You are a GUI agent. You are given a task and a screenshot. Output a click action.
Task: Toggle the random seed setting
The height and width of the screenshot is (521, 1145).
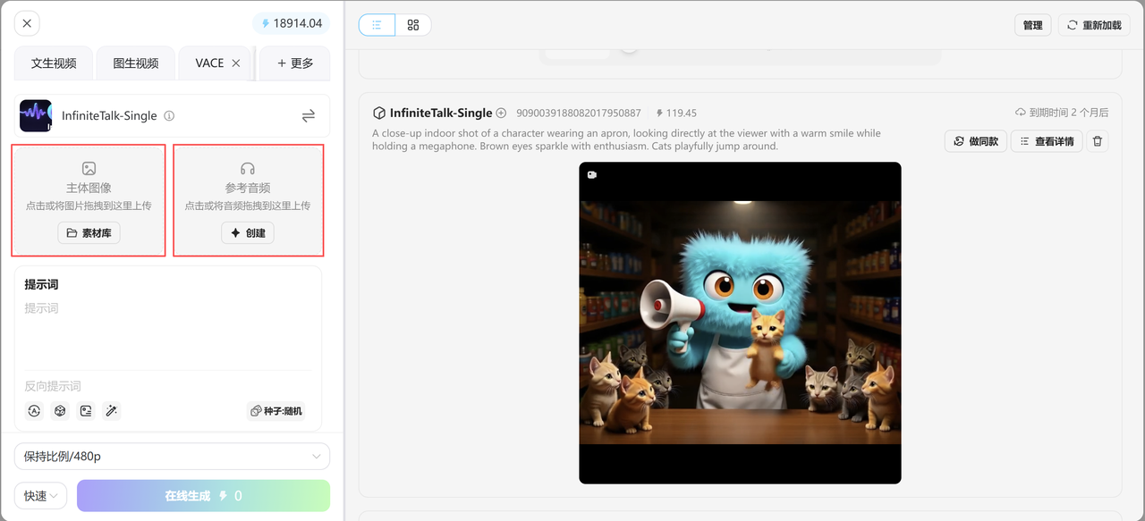click(x=276, y=411)
